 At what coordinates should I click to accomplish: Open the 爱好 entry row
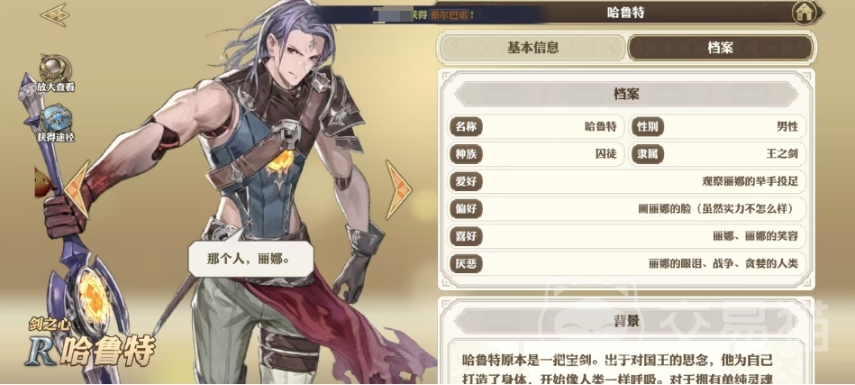click(x=627, y=181)
